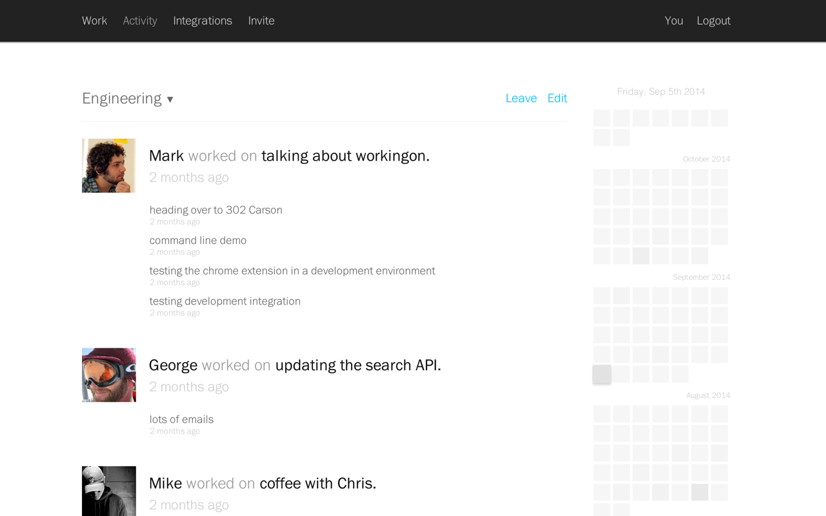Image resolution: width=826 pixels, height=516 pixels.
Task: Open the You profile link
Action: [674, 21]
